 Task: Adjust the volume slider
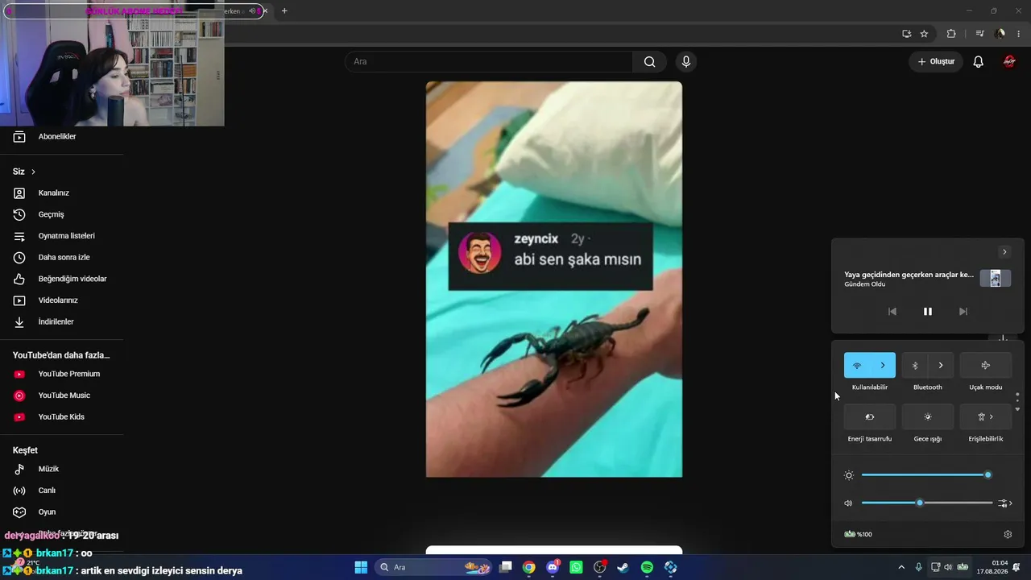point(926,503)
